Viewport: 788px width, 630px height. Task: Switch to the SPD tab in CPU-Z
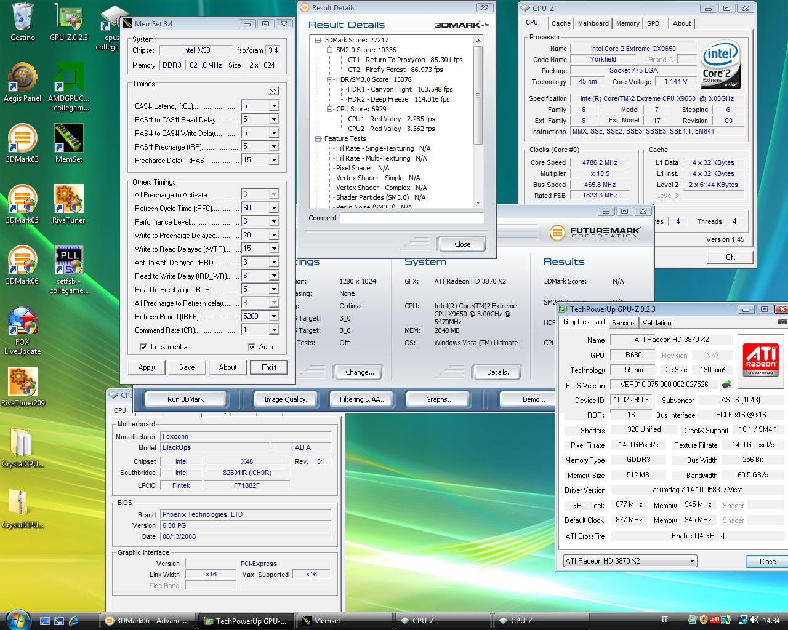[653, 23]
